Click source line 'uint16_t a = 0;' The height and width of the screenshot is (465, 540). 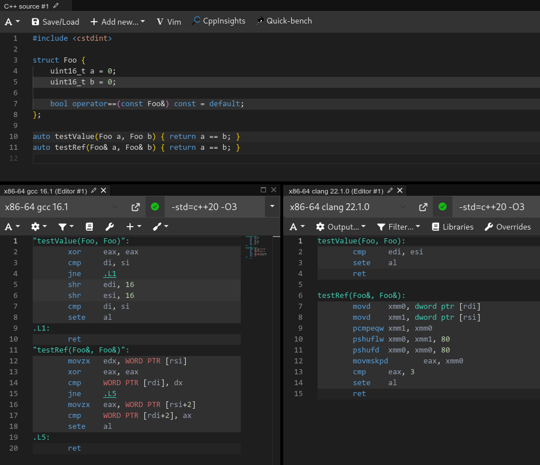click(83, 71)
